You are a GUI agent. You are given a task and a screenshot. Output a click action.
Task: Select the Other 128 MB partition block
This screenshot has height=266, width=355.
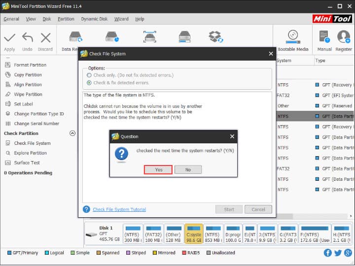pyautogui.click(x=174, y=234)
